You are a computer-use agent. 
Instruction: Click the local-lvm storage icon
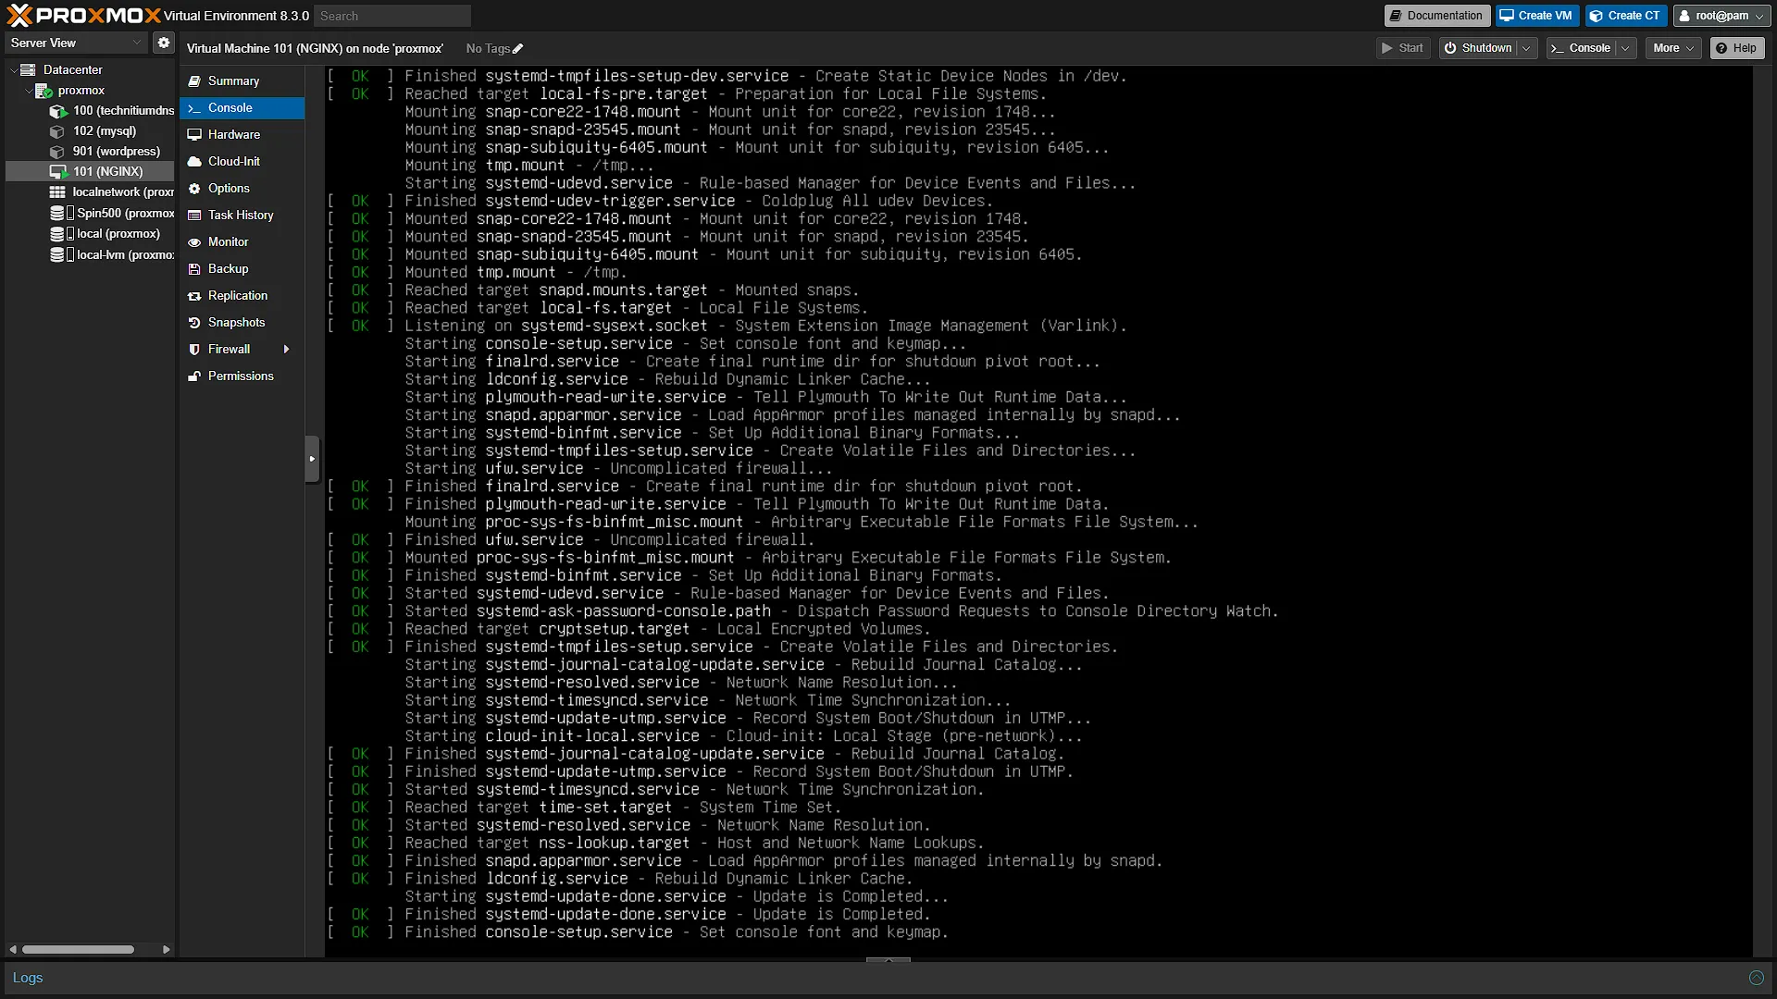pyautogui.click(x=57, y=254)
